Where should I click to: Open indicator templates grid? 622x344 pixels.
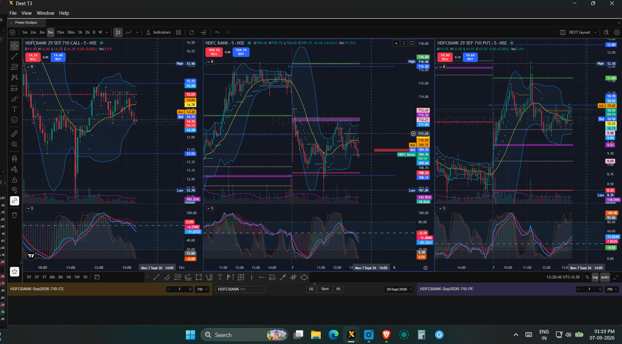click(x=179, y=32)
